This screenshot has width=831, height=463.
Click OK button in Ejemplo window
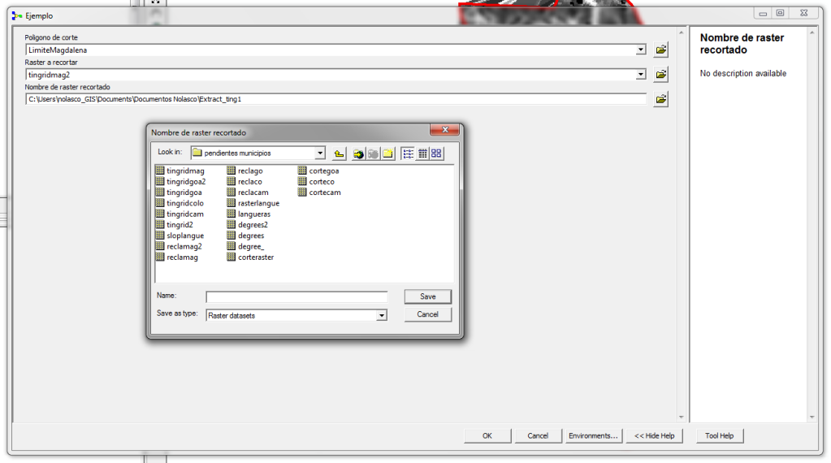coord(487,436)
